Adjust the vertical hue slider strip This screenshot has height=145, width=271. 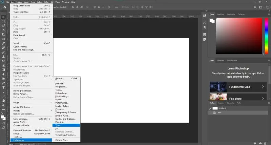pos(267,36)
